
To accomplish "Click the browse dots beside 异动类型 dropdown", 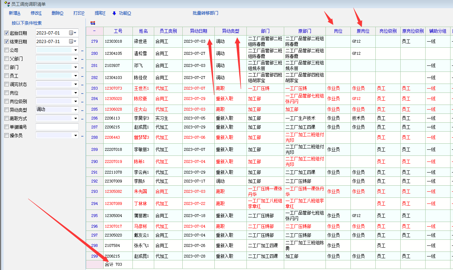I will click(82, 110).
